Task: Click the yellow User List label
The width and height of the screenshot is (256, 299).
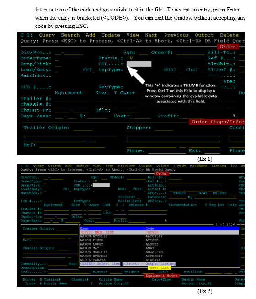Action: point(160,268)
